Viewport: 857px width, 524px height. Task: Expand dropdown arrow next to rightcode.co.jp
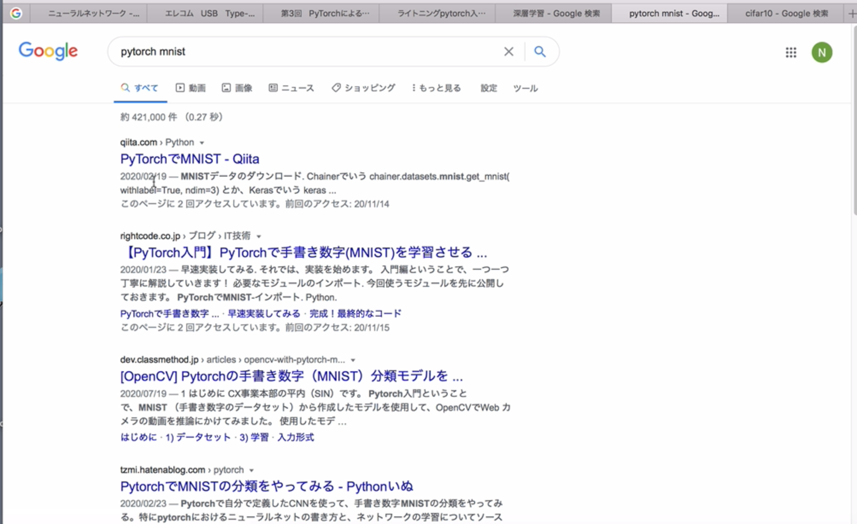pyautogui.click(x=258, y=236)
